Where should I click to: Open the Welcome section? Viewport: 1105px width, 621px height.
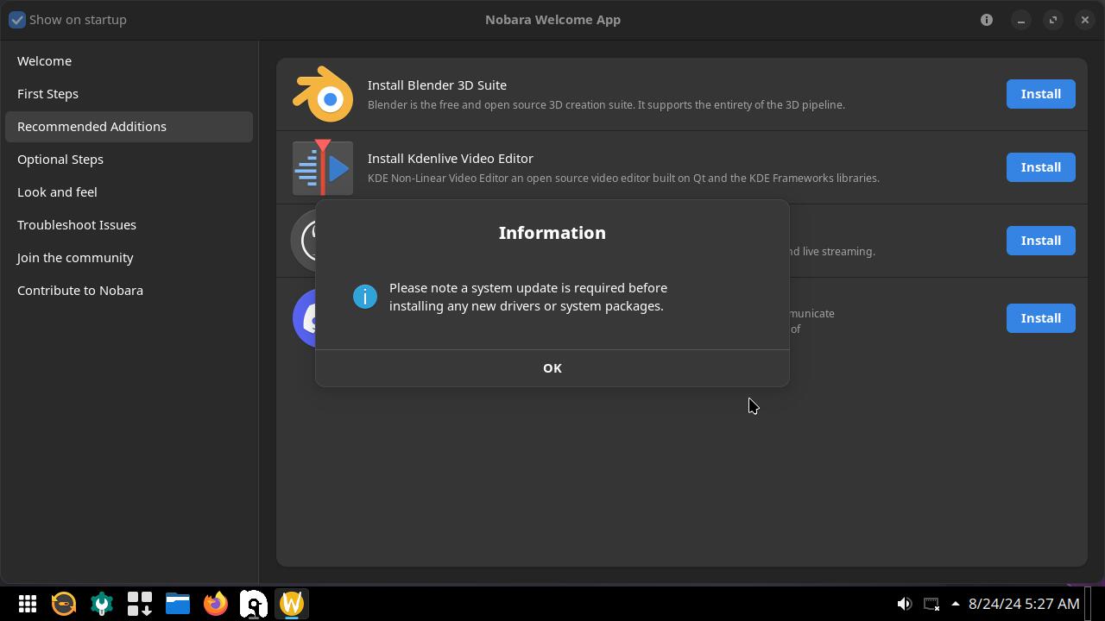click(x=129, y=61)
